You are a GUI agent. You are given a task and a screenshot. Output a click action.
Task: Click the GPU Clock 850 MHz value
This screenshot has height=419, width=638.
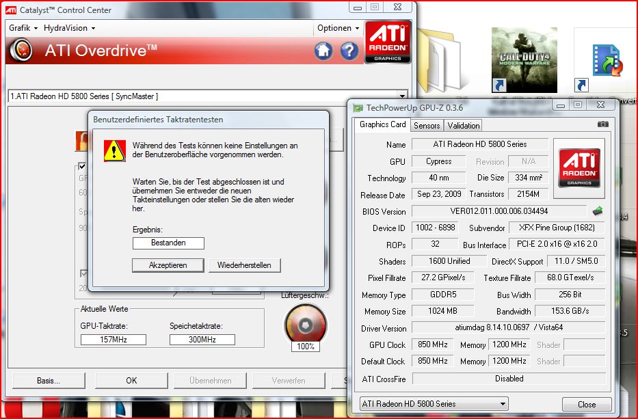(433, 344)
